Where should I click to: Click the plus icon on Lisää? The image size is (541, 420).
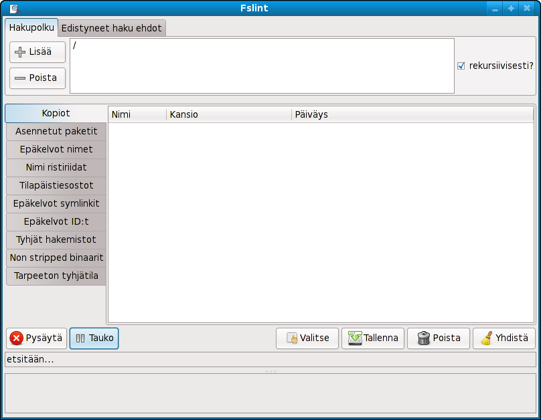point(20,52)
